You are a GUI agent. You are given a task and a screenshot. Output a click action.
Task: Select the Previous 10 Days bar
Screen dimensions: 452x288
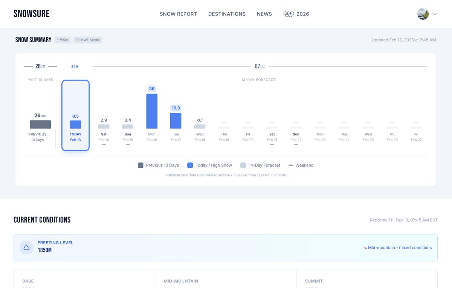40,124
